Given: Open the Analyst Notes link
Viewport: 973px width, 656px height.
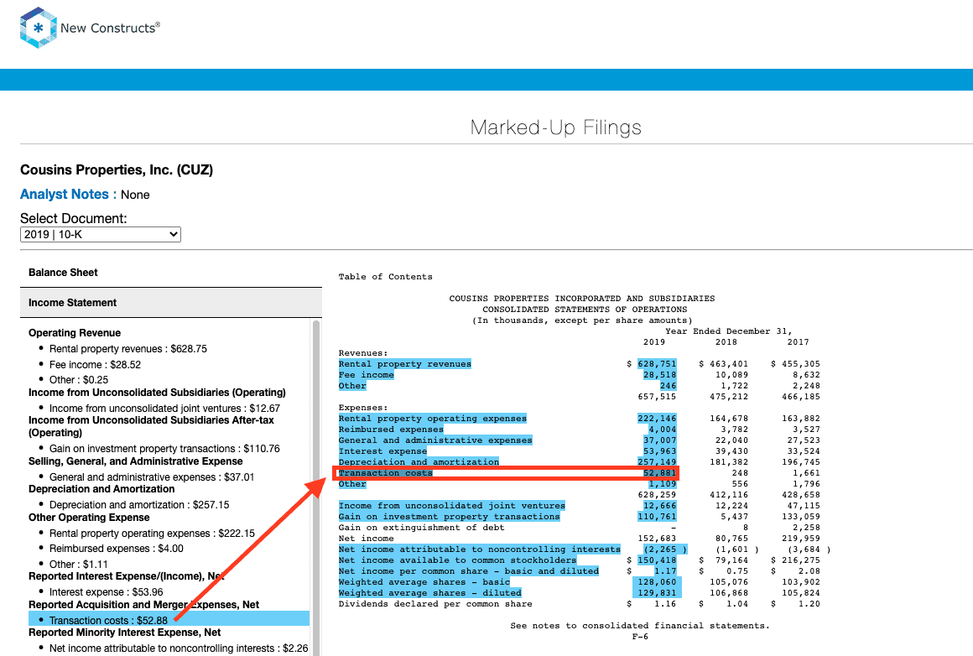Looking at the screenshot, I should (x=68, y=195).
